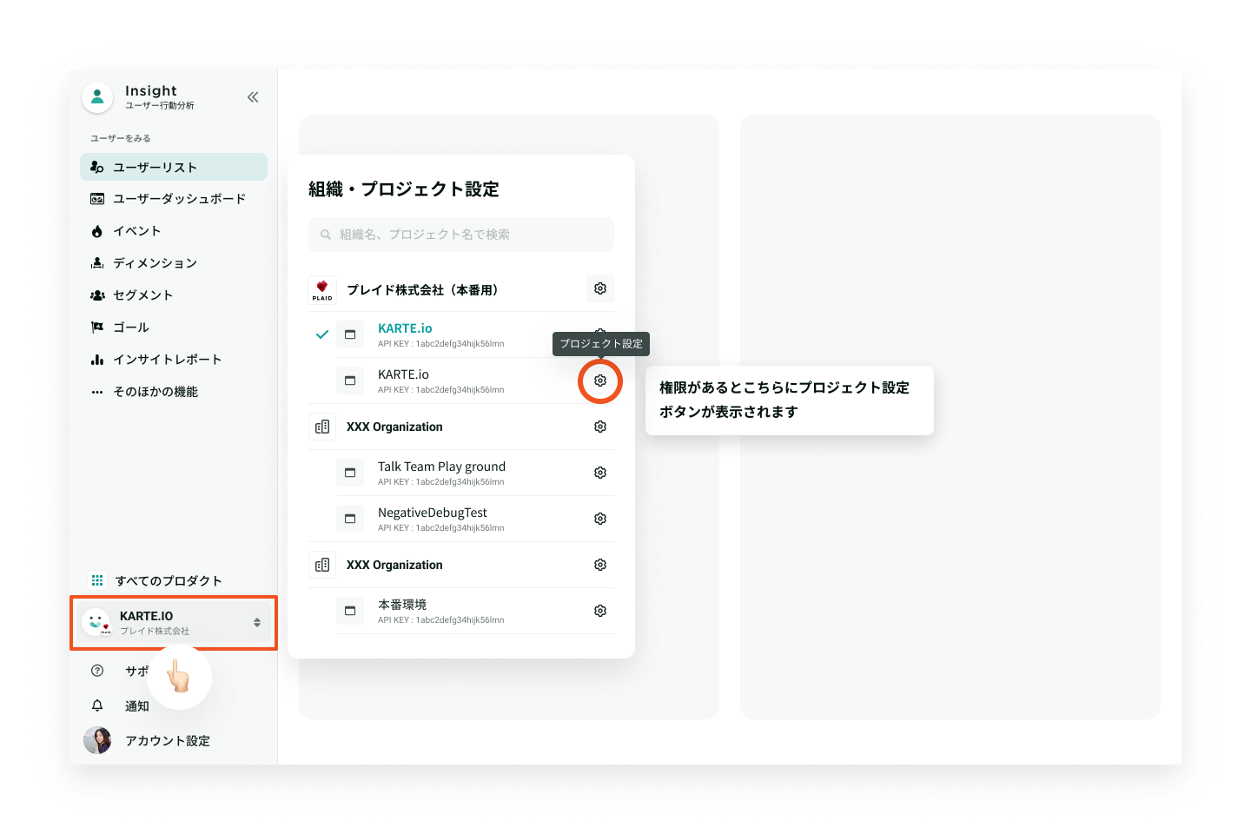Screen dimensions: 1251x834
Task: Open settings gear for 本番環境 project
Action: (600, 611)
